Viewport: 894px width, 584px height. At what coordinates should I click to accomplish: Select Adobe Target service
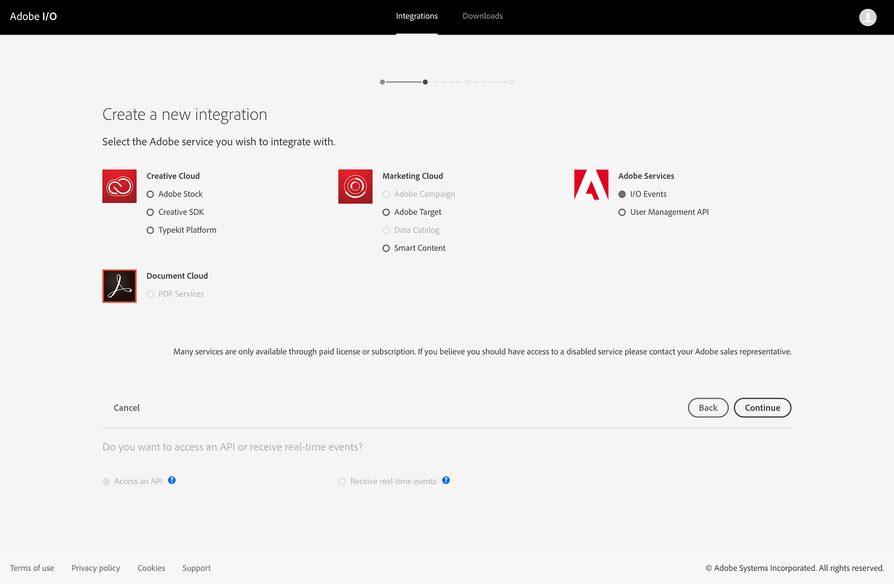coord(386,212)
